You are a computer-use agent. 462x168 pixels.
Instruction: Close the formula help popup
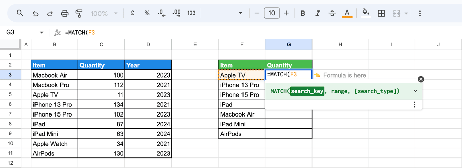(x=421, y=79)
